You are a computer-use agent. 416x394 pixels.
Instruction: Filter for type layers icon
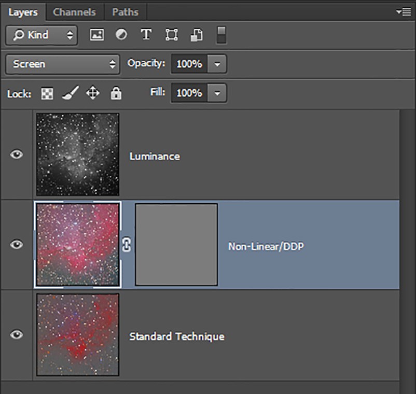(x=146, y=34)
